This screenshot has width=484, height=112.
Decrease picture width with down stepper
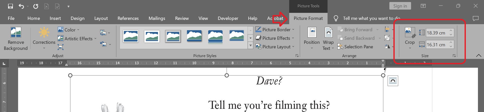451,47
